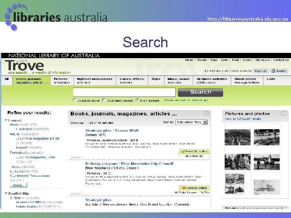This screenshot has width=291, height=218.
Task: Click the green checkmark Available online badge
Action: (194, 151)
